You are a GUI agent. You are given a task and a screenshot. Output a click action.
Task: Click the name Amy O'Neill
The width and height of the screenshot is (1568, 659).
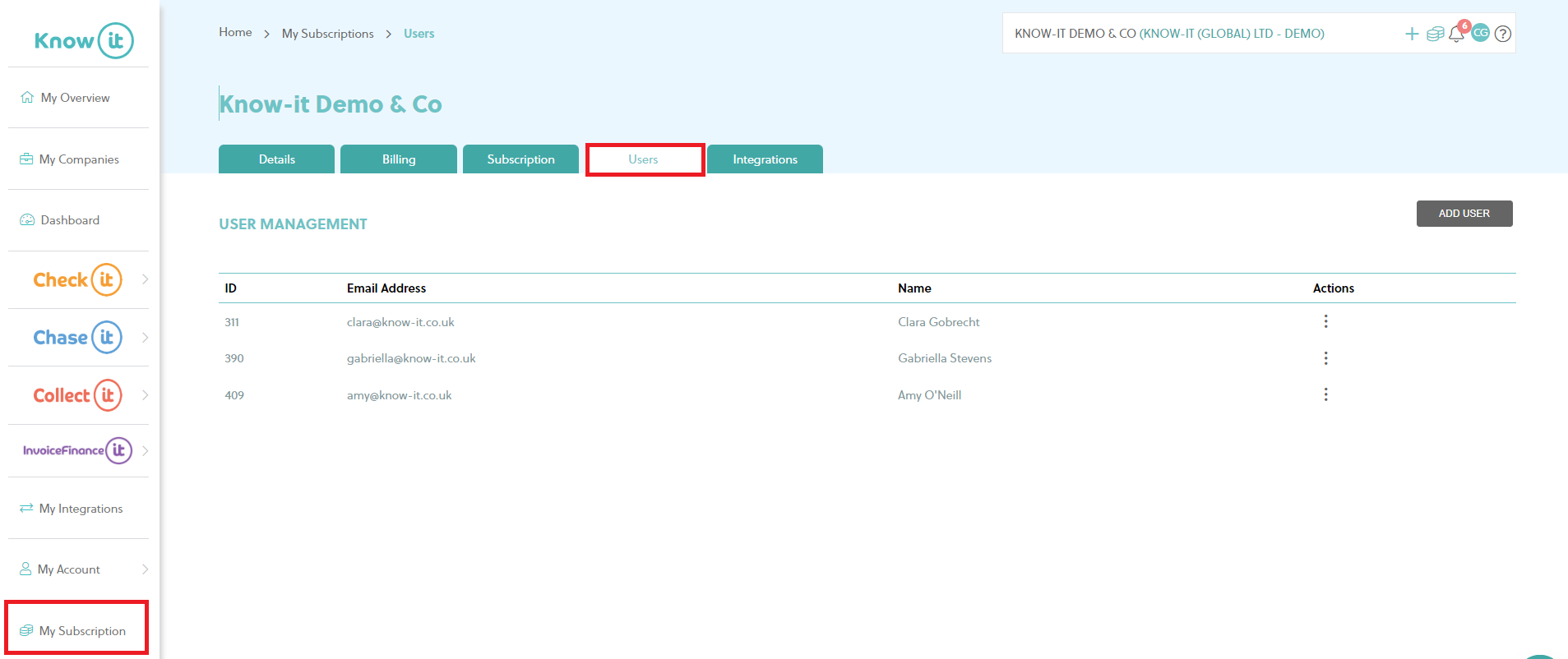click(x=929, y=395)
